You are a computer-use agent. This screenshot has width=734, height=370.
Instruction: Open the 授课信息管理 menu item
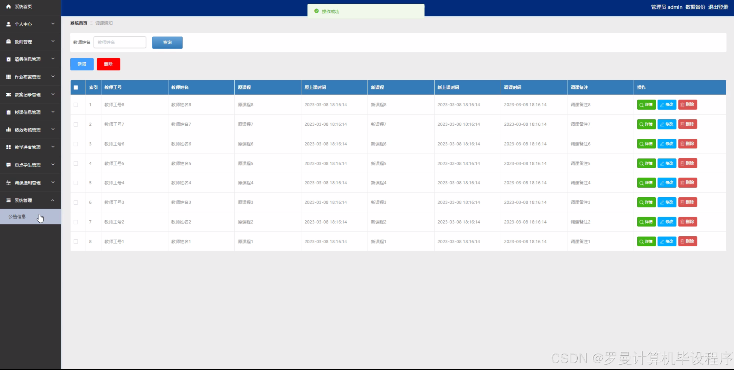(28, 112)
